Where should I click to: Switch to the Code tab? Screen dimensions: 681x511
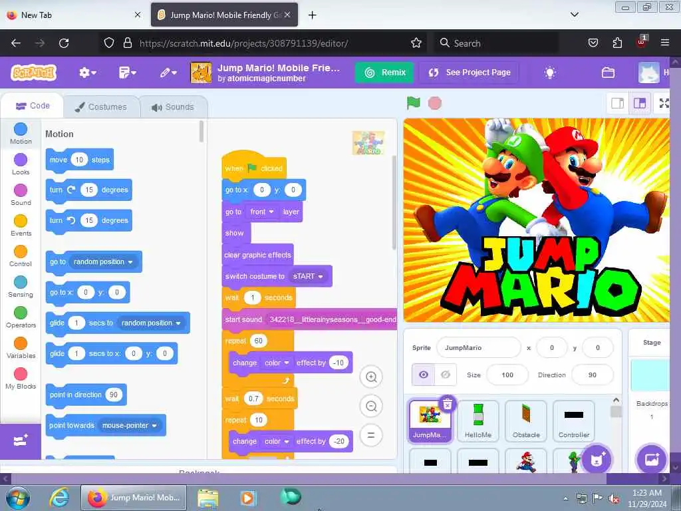pyautogui.click(x=33, y=106)
